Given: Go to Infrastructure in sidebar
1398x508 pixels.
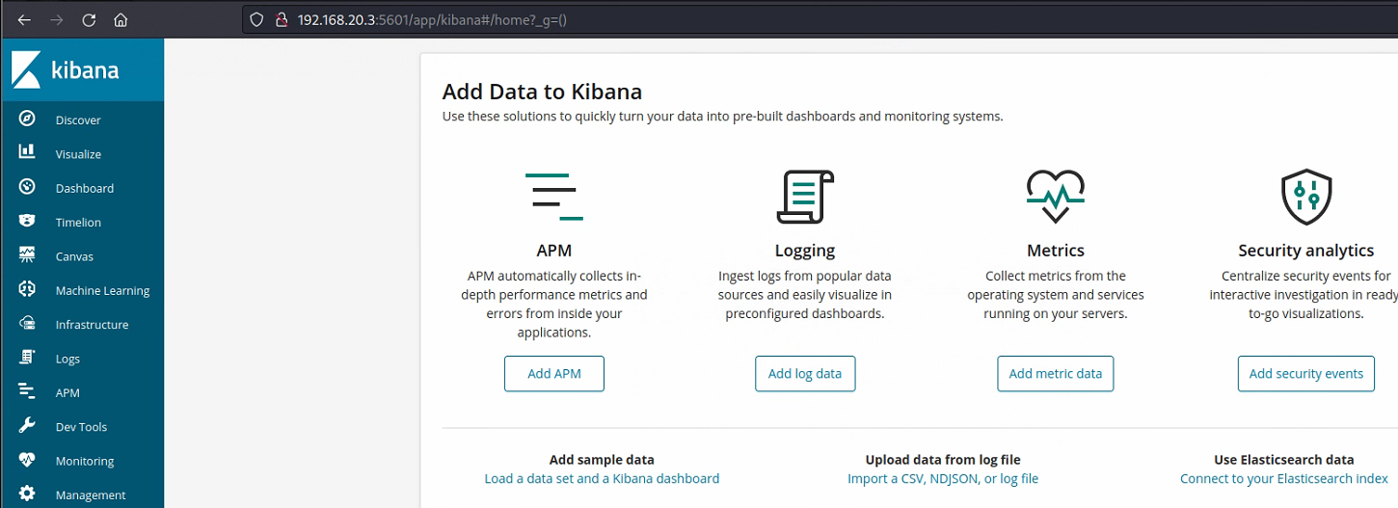Looking at the screenshot, I should tap(92, 325).
